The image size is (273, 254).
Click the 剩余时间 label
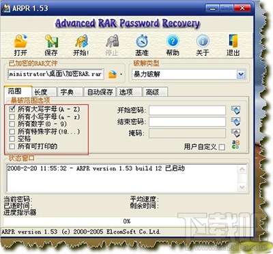[x=145, y=206]
